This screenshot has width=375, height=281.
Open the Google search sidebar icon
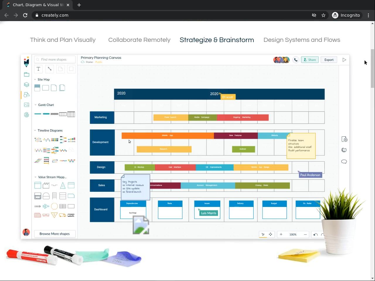(x=26, y=115)
